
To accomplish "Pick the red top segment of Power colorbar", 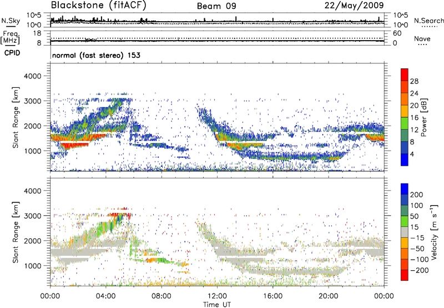I will click(x=405, y=74).
